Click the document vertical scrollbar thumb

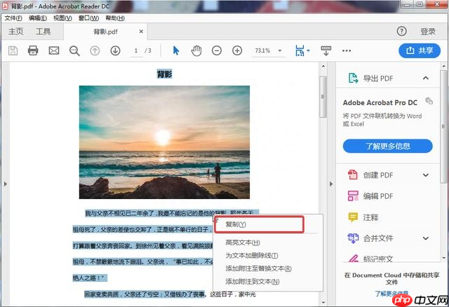(323, 97)
